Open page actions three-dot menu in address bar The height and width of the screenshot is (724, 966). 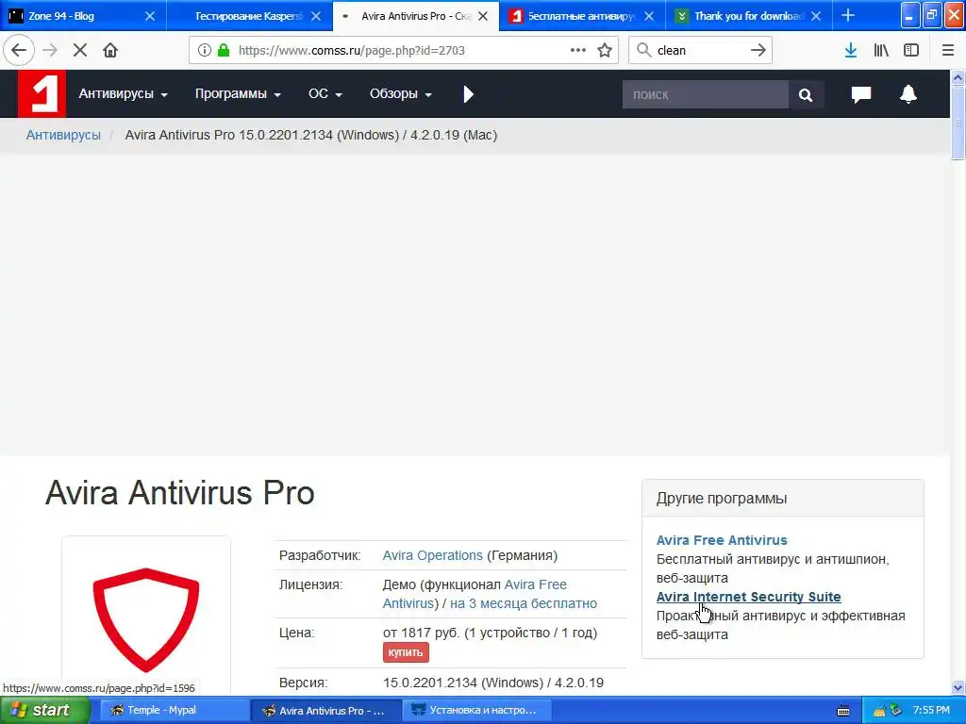(x=578, y=50)
